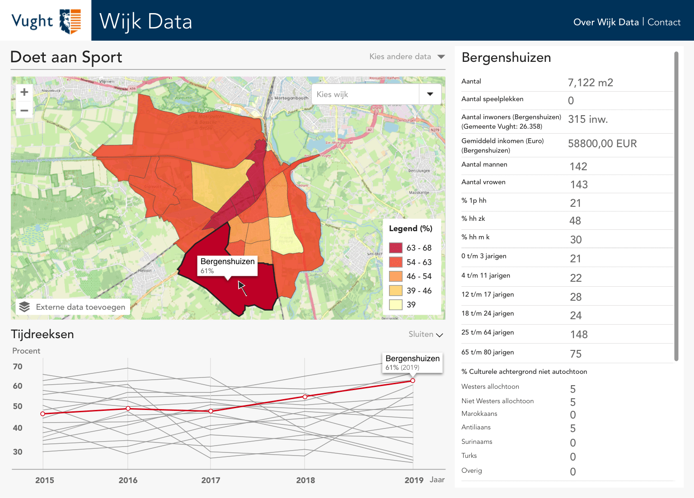Screen dimensions: 694x498
Task: Zoom in the map with plus button
Action: [x=24, y=92]
